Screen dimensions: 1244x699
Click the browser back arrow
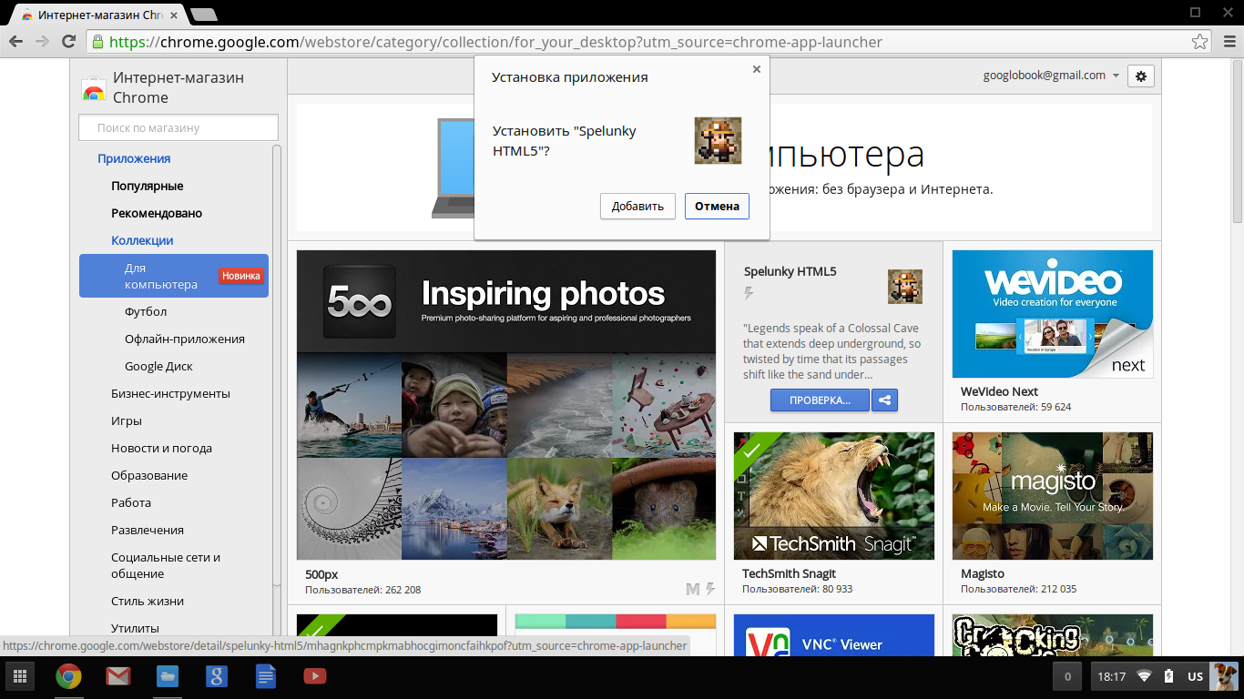15,42
